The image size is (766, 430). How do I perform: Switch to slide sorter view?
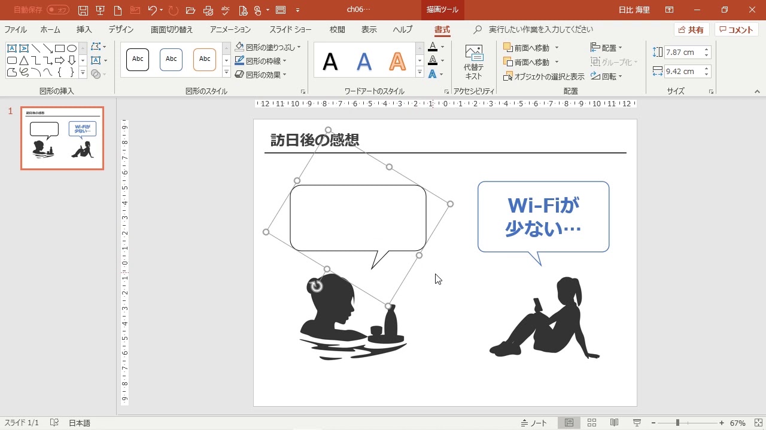[x=592, y=423]
